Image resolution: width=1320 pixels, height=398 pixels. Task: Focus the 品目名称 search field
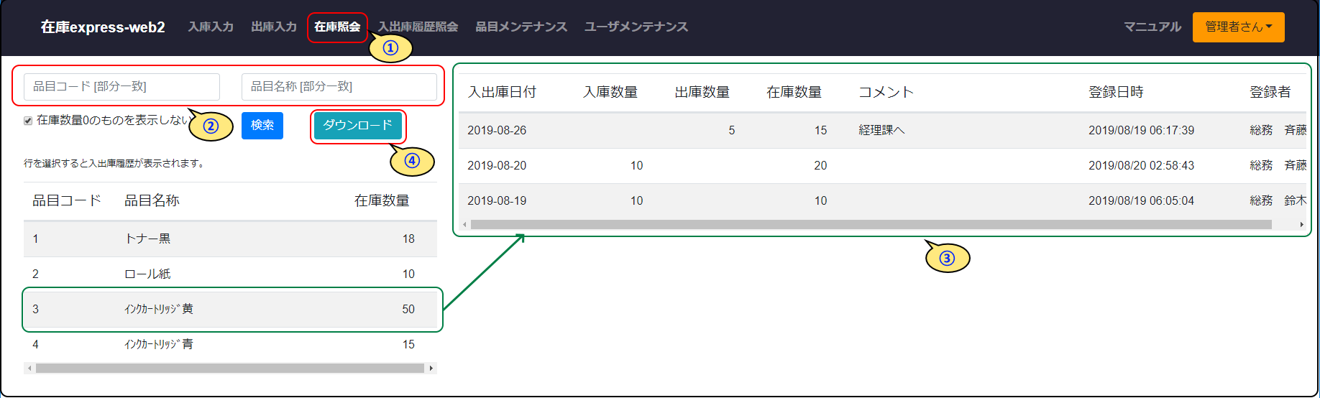click(x=339, y=87)
